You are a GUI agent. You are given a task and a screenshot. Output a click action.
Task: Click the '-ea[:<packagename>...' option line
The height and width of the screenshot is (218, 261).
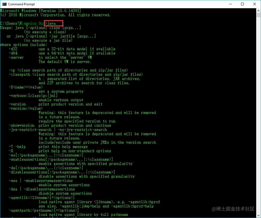pos(46,155)
